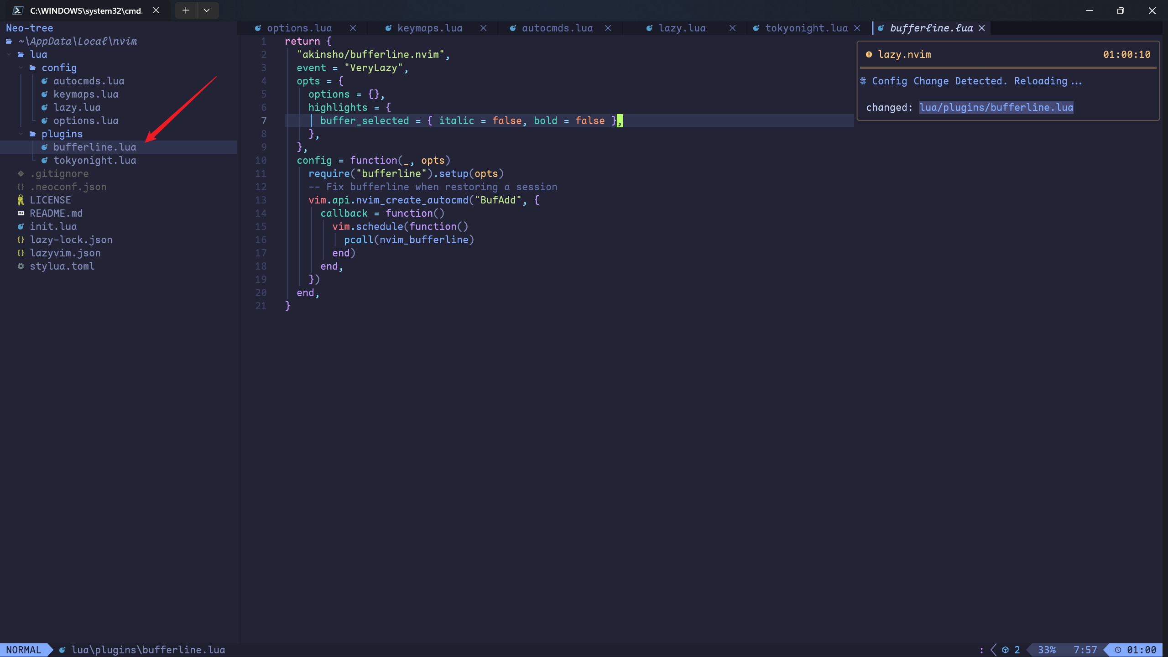
Task: Click the NORMAL mode indicator
Action: tap(24, 650)
